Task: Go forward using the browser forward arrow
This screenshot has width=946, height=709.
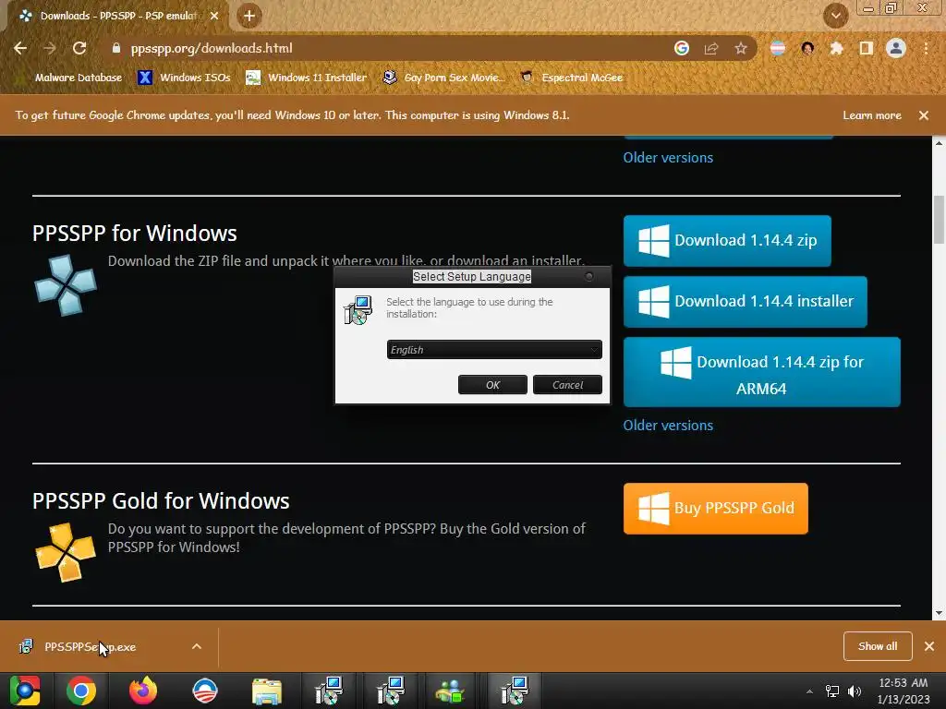Action: click(50, 48)
